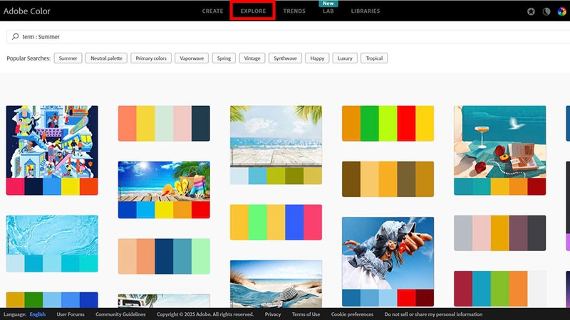Open the Explore tab
This screenshot has height=320, width=570.
click(x=253, y=11)
